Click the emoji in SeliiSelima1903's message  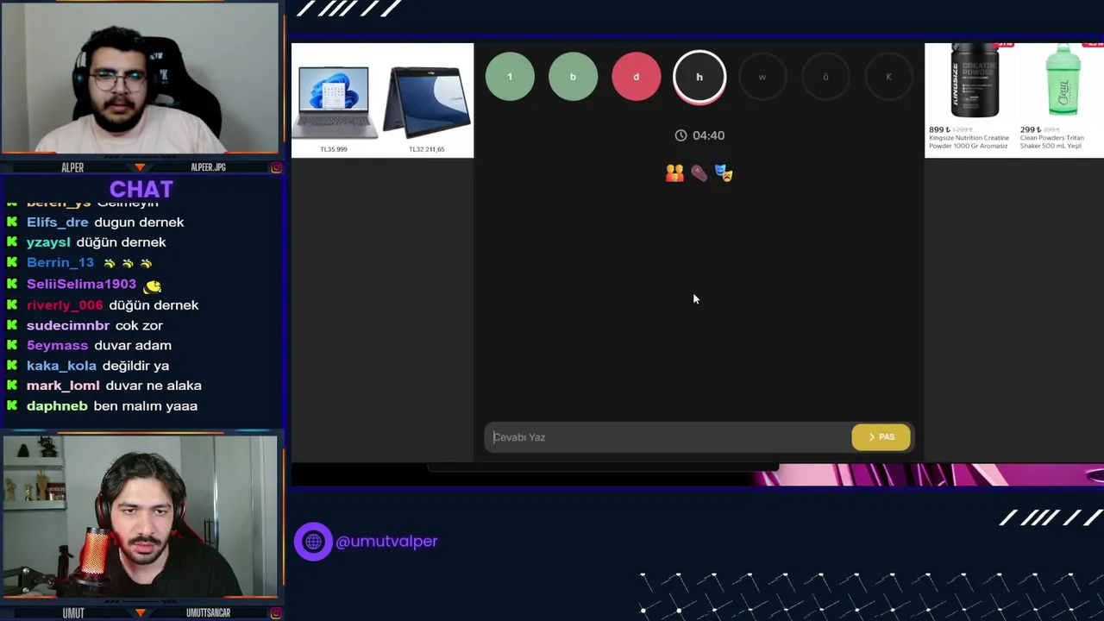pos(153,285)
